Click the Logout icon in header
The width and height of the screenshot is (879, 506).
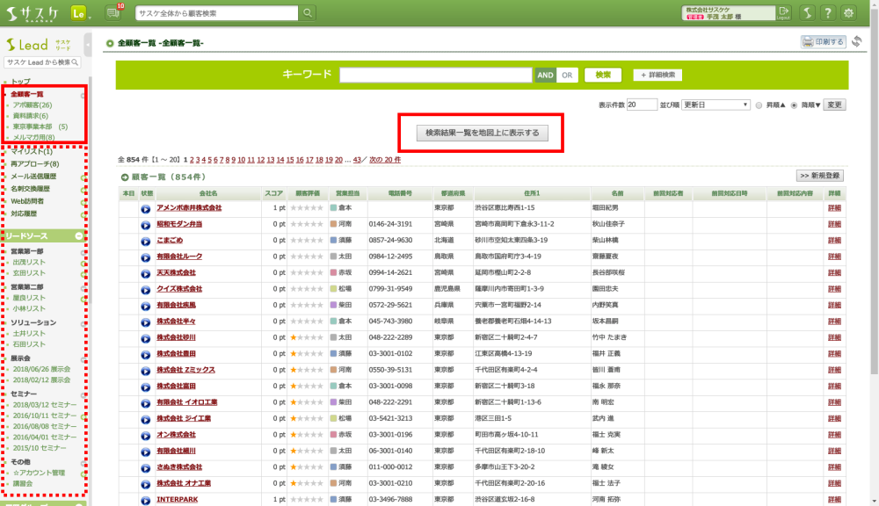(784, 12)
